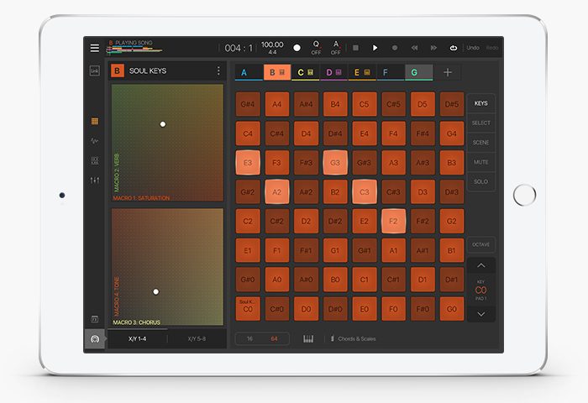Click the KEY C0 PAD 1 display

tap(480, 290)
